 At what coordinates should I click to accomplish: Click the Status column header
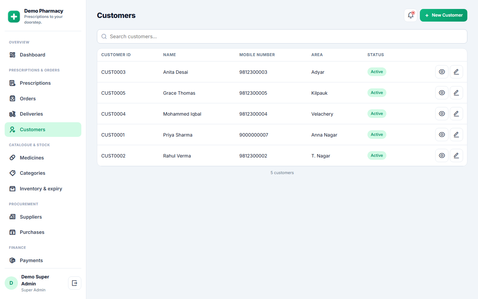(375, 55)
